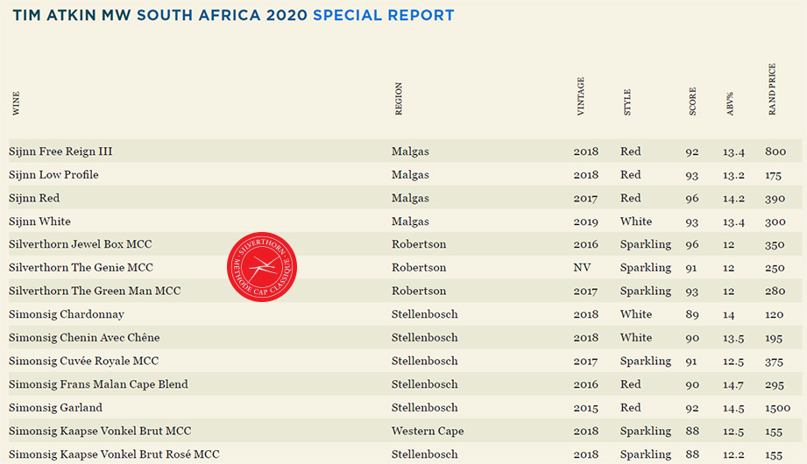Screen dimensions: 807x464
Task: Select the Sijnn Low Profile wine name
Action: coord(53,175)
